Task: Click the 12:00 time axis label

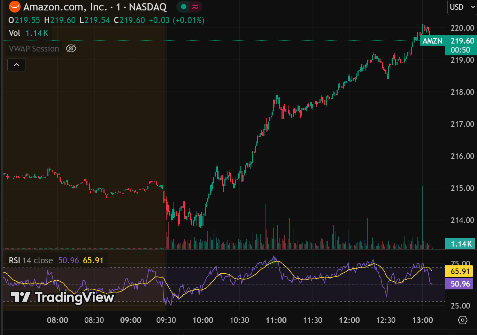Action: pyautogui.click(x=349, y=320)
